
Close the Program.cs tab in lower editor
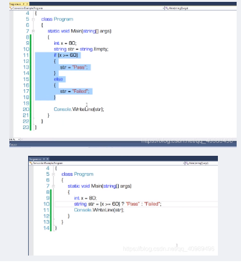coord(47,159)
